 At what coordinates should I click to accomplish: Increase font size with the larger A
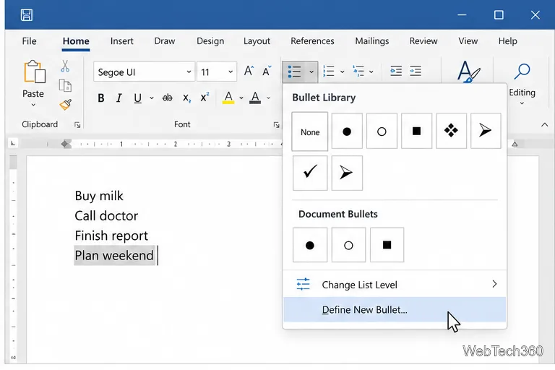249,71
